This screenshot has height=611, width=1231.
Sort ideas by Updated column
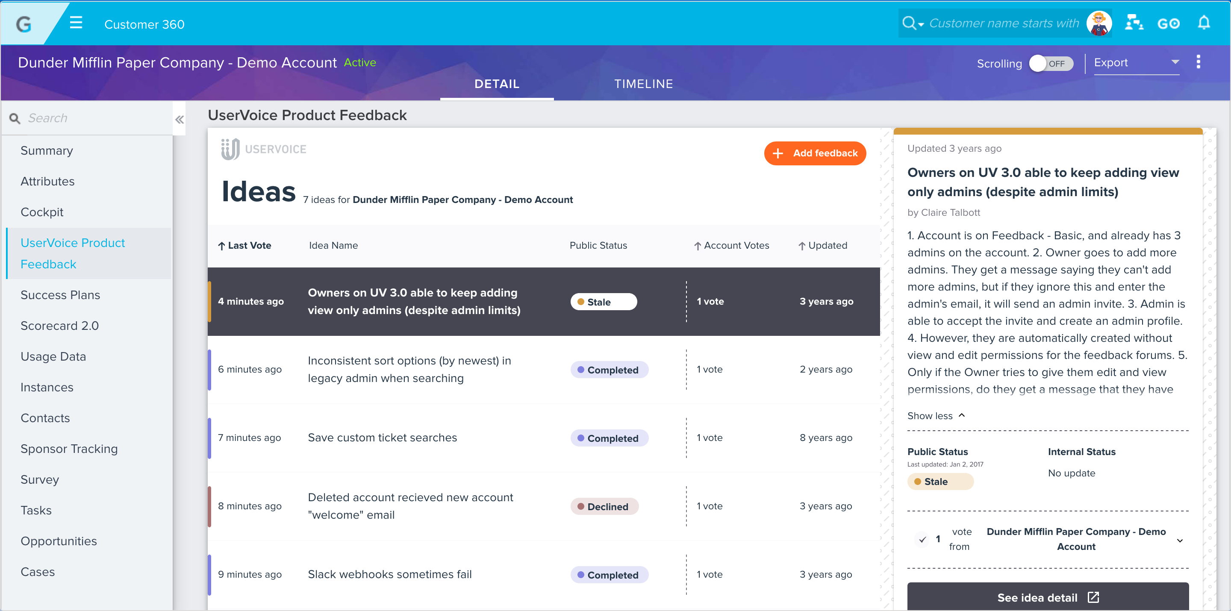tap(822, 246)
